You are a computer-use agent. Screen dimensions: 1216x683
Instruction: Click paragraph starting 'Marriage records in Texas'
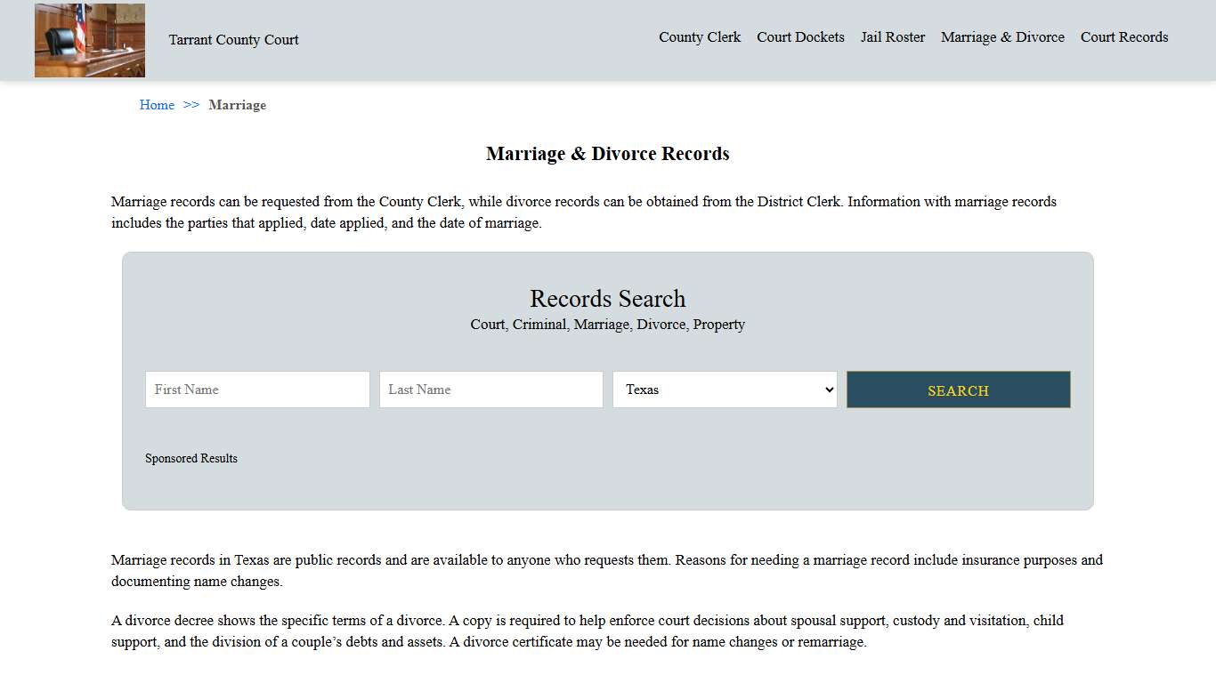(x=607, y=571)
